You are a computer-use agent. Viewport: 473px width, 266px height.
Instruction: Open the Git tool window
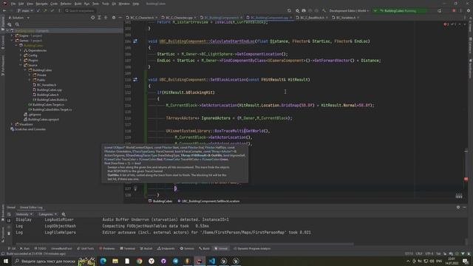pyautogui.click(x=12, y=248)
